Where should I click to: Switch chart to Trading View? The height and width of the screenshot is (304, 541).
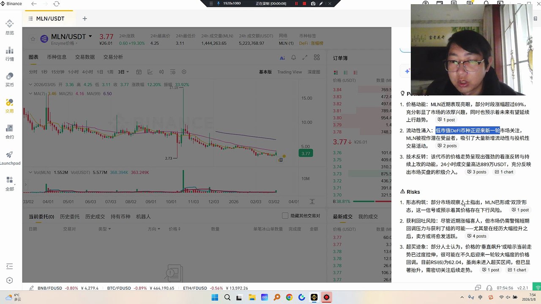pos(290,72)
